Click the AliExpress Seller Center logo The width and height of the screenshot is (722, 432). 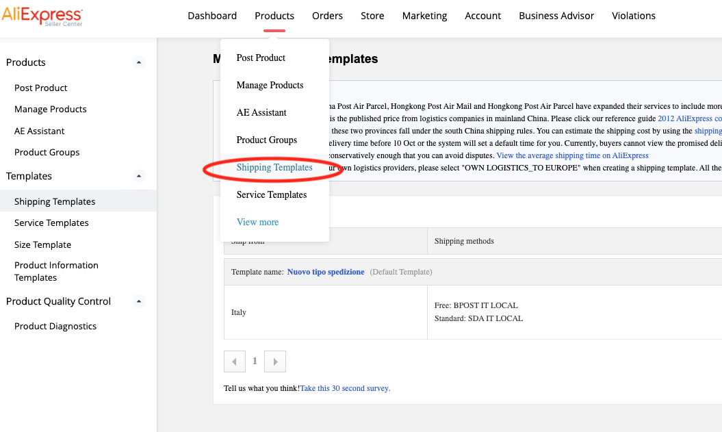[42, 16]
